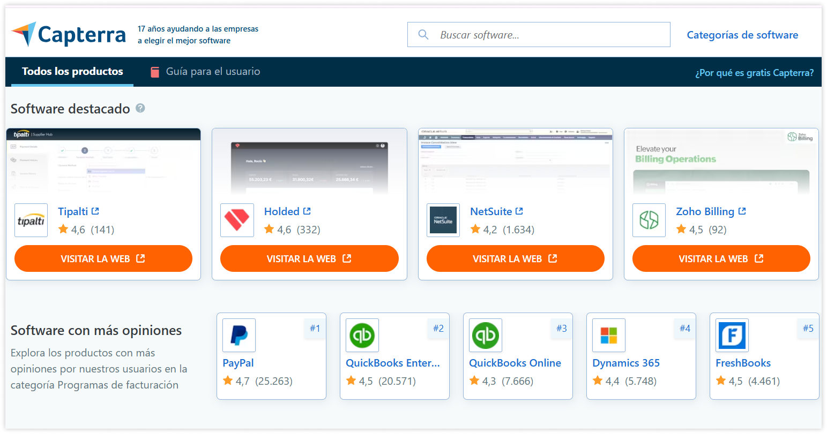Click the Capterra logo
The width and height of the screenshot is (827, 434).
69,35
